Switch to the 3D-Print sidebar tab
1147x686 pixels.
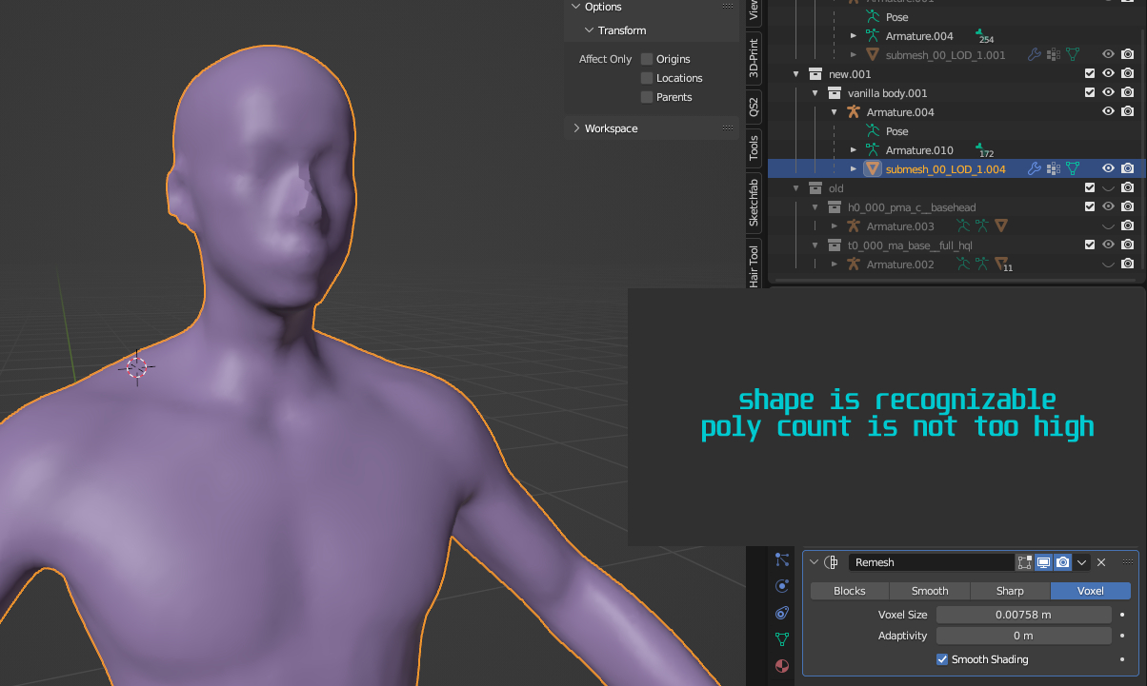[754, 59]
